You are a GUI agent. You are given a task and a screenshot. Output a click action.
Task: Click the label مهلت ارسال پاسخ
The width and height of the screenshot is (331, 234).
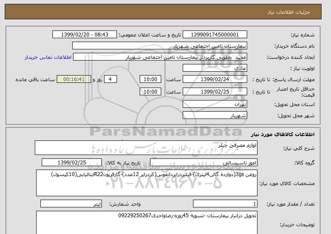coord(294,79)
